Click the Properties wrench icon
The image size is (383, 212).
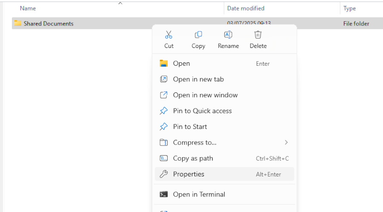click(x=164, y=174)
